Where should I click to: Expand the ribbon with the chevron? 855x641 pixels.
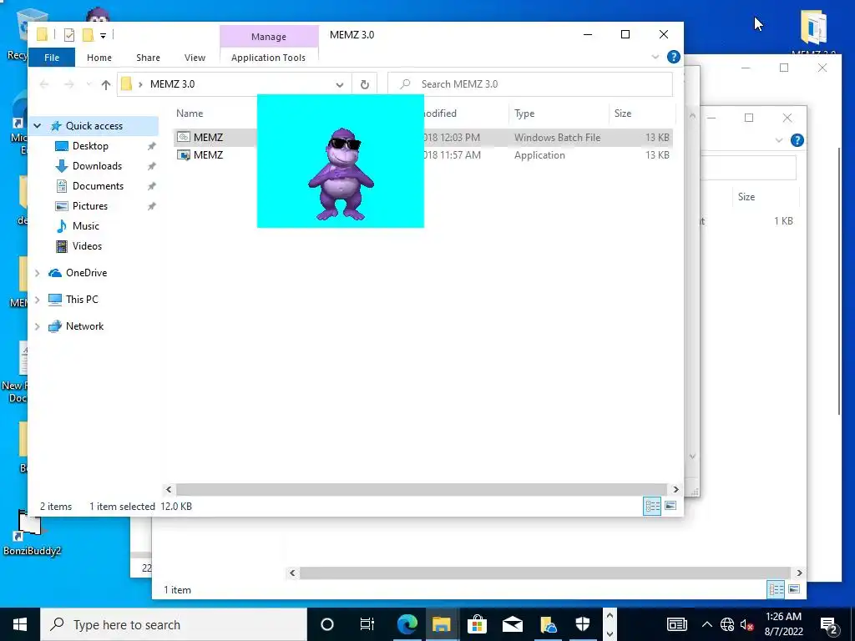[655, 57]
